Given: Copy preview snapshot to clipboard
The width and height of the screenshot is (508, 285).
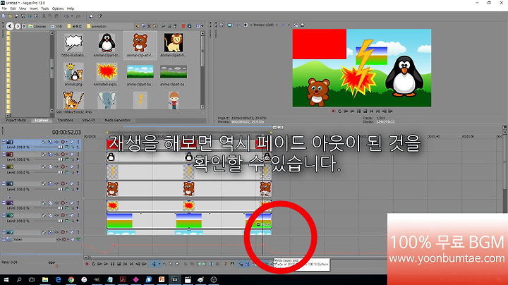Looking at the screenshot, I should pyautogui.click(x=296, y=25).
